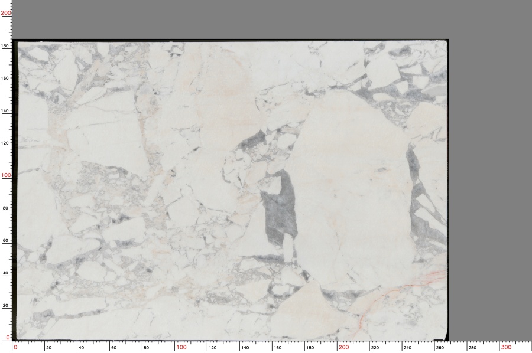Click the 60 label on the horizontal ruler
Image resolution: width=532 pixels, height=353 pixels.
point(113,348)
